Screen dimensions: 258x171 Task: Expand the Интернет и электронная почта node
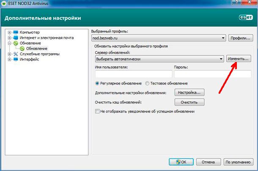coord(9,38)
